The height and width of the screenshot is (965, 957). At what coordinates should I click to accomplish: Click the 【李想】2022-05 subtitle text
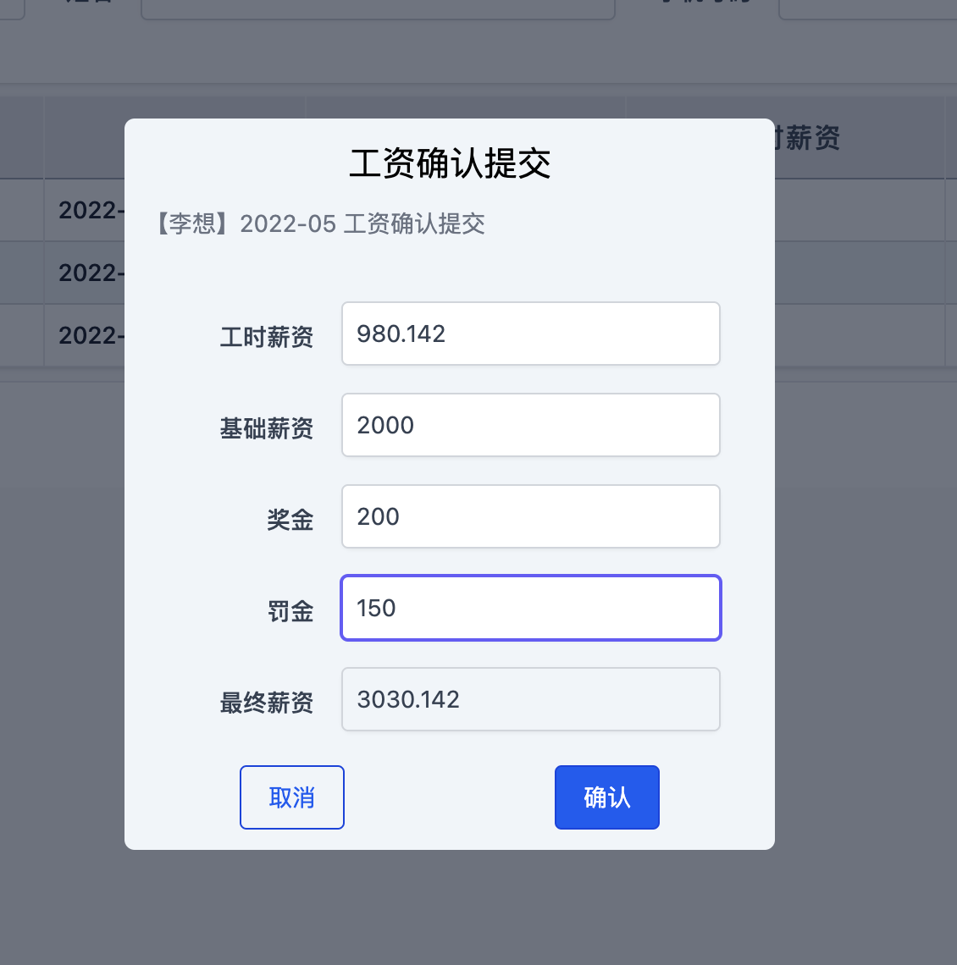tap(322, 224)
